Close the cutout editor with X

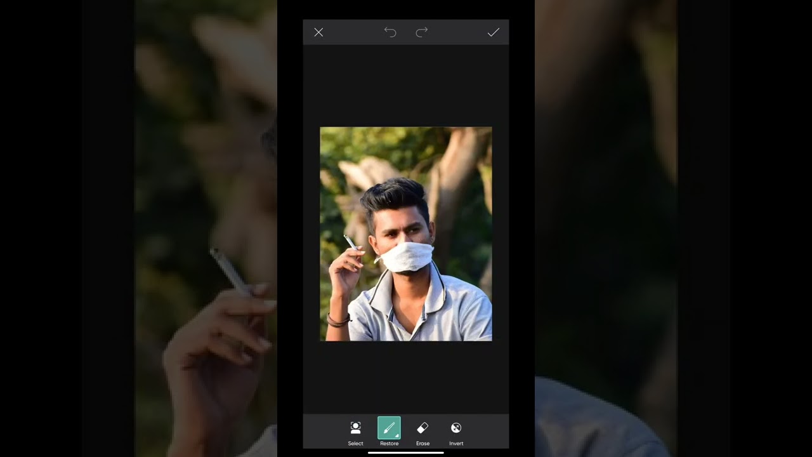318,32
